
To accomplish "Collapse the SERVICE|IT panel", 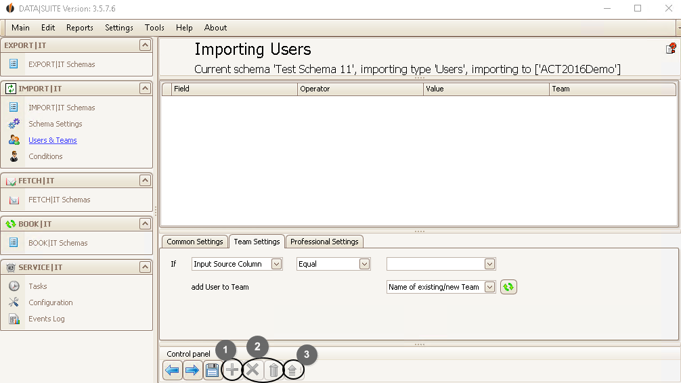I will tap(145, 267).
